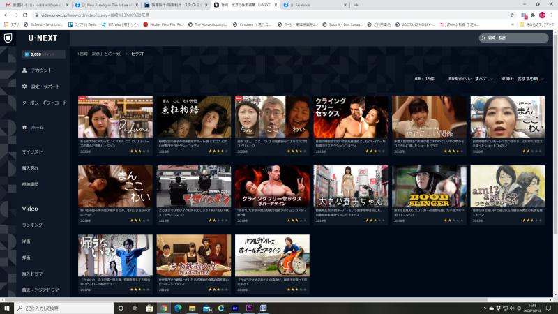Click the browser reload icon
The height and width of the screenshot is (314, 558).
tap(25, 15)
